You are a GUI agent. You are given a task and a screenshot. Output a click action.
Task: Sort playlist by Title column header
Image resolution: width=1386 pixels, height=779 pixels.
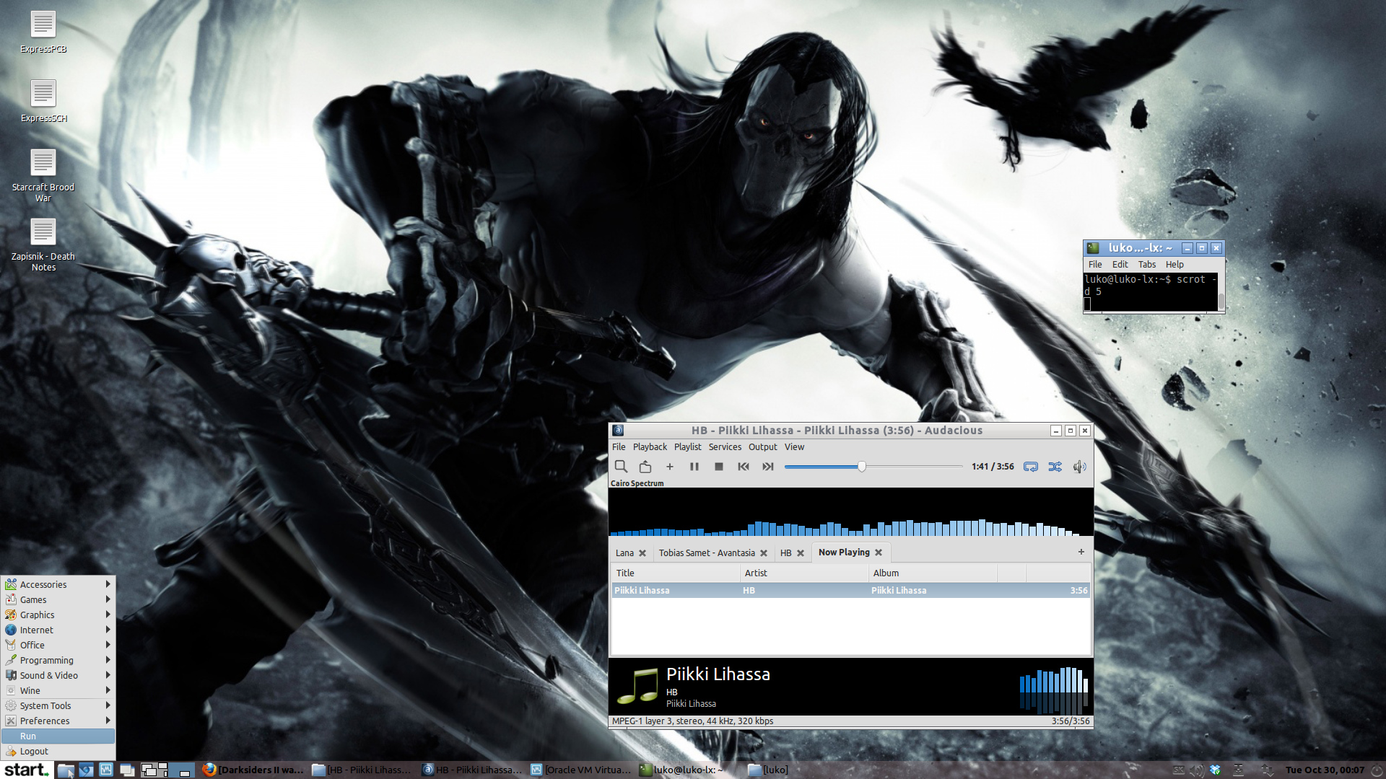click(676, 573)
